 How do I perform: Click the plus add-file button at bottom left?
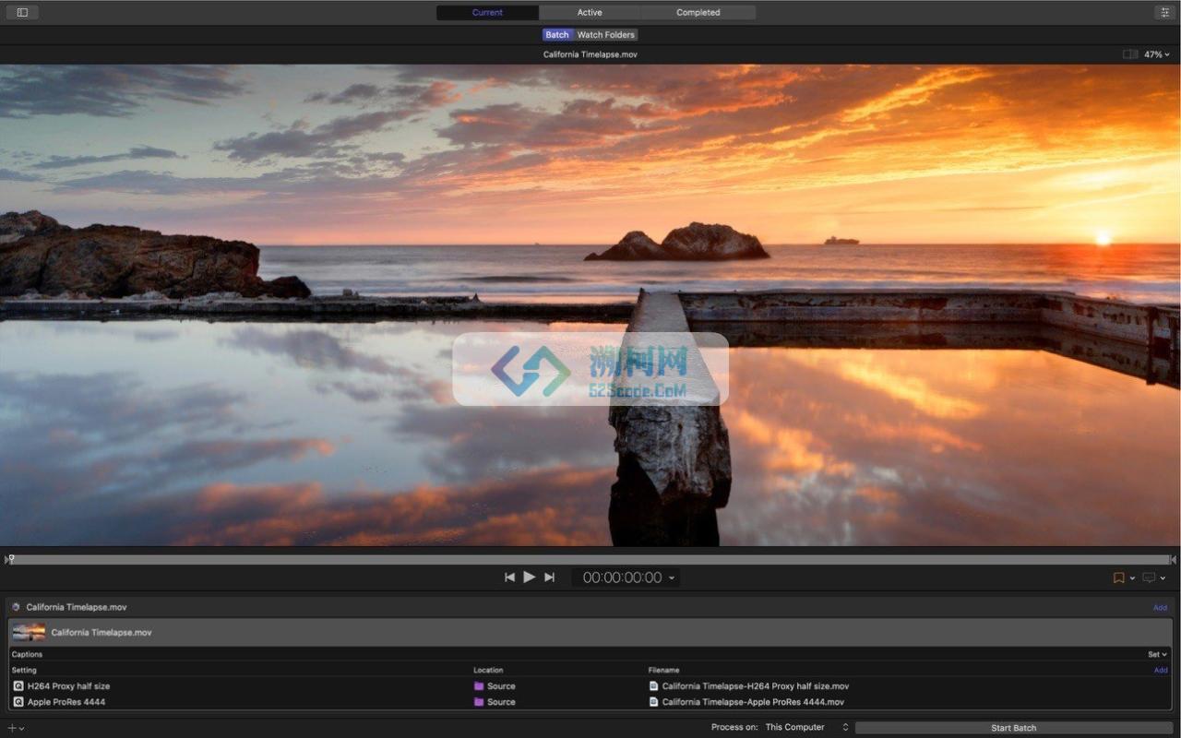tap(12, 728)
